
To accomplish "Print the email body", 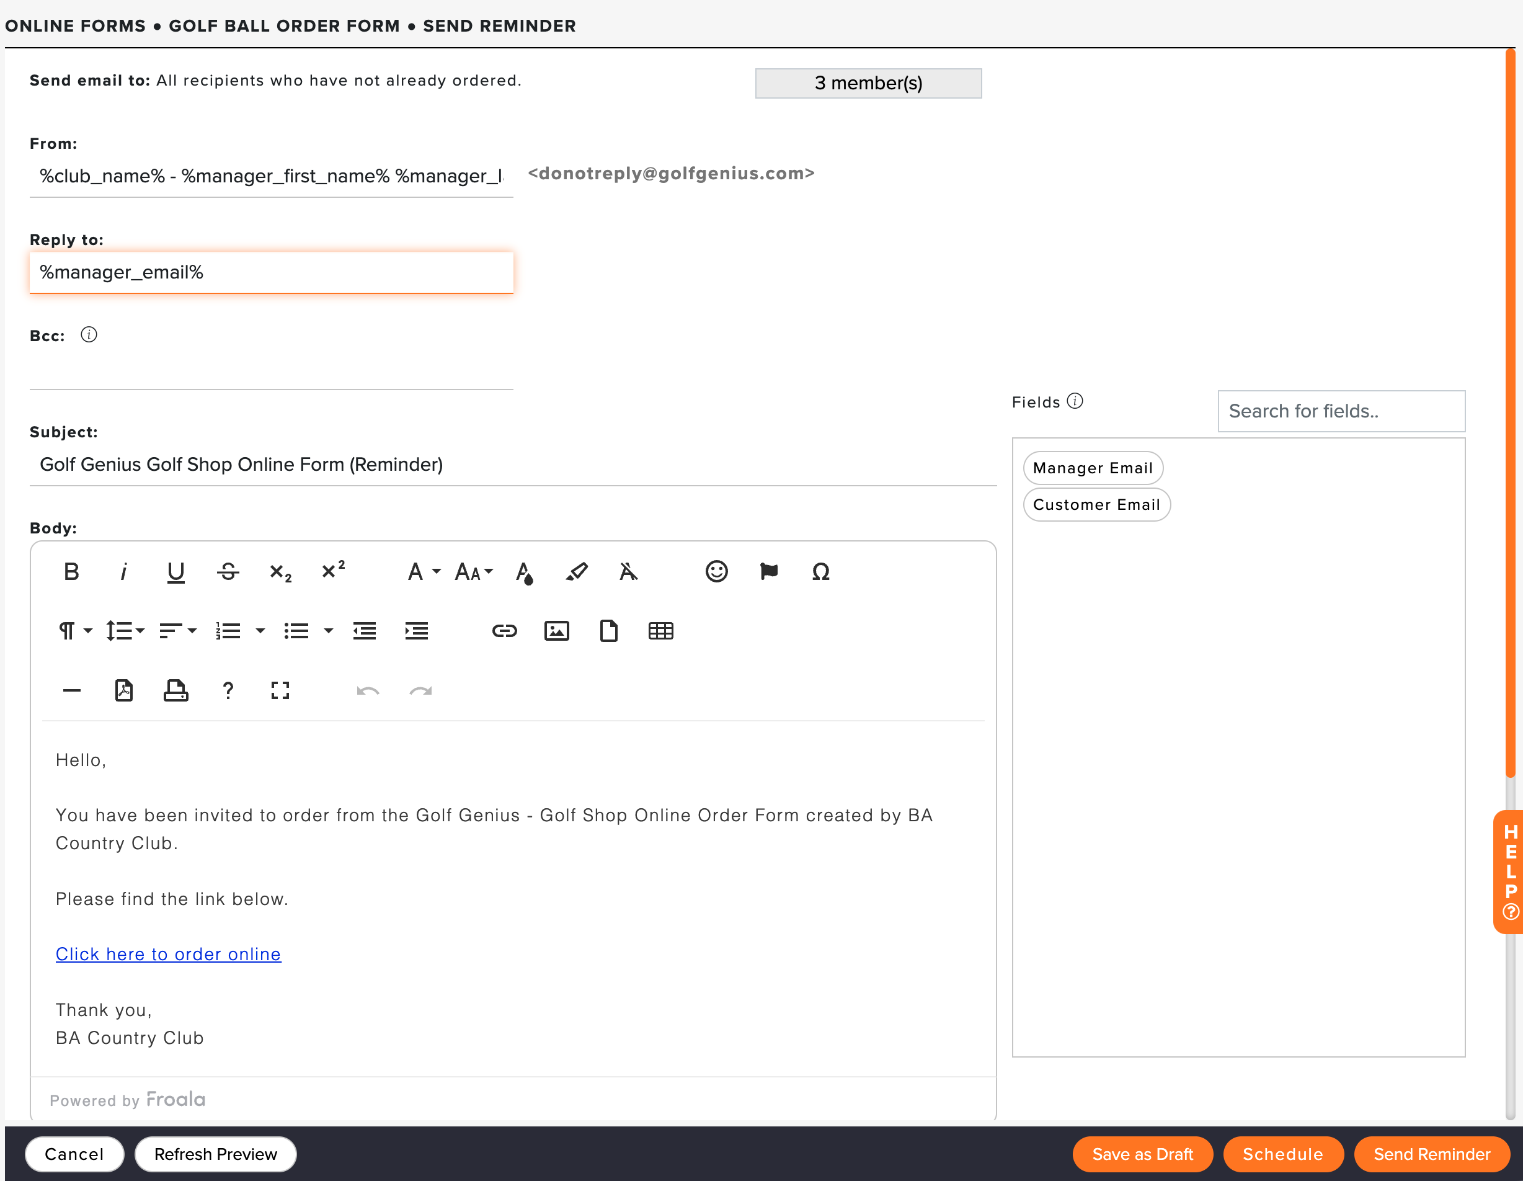I will tap(175, 690).
